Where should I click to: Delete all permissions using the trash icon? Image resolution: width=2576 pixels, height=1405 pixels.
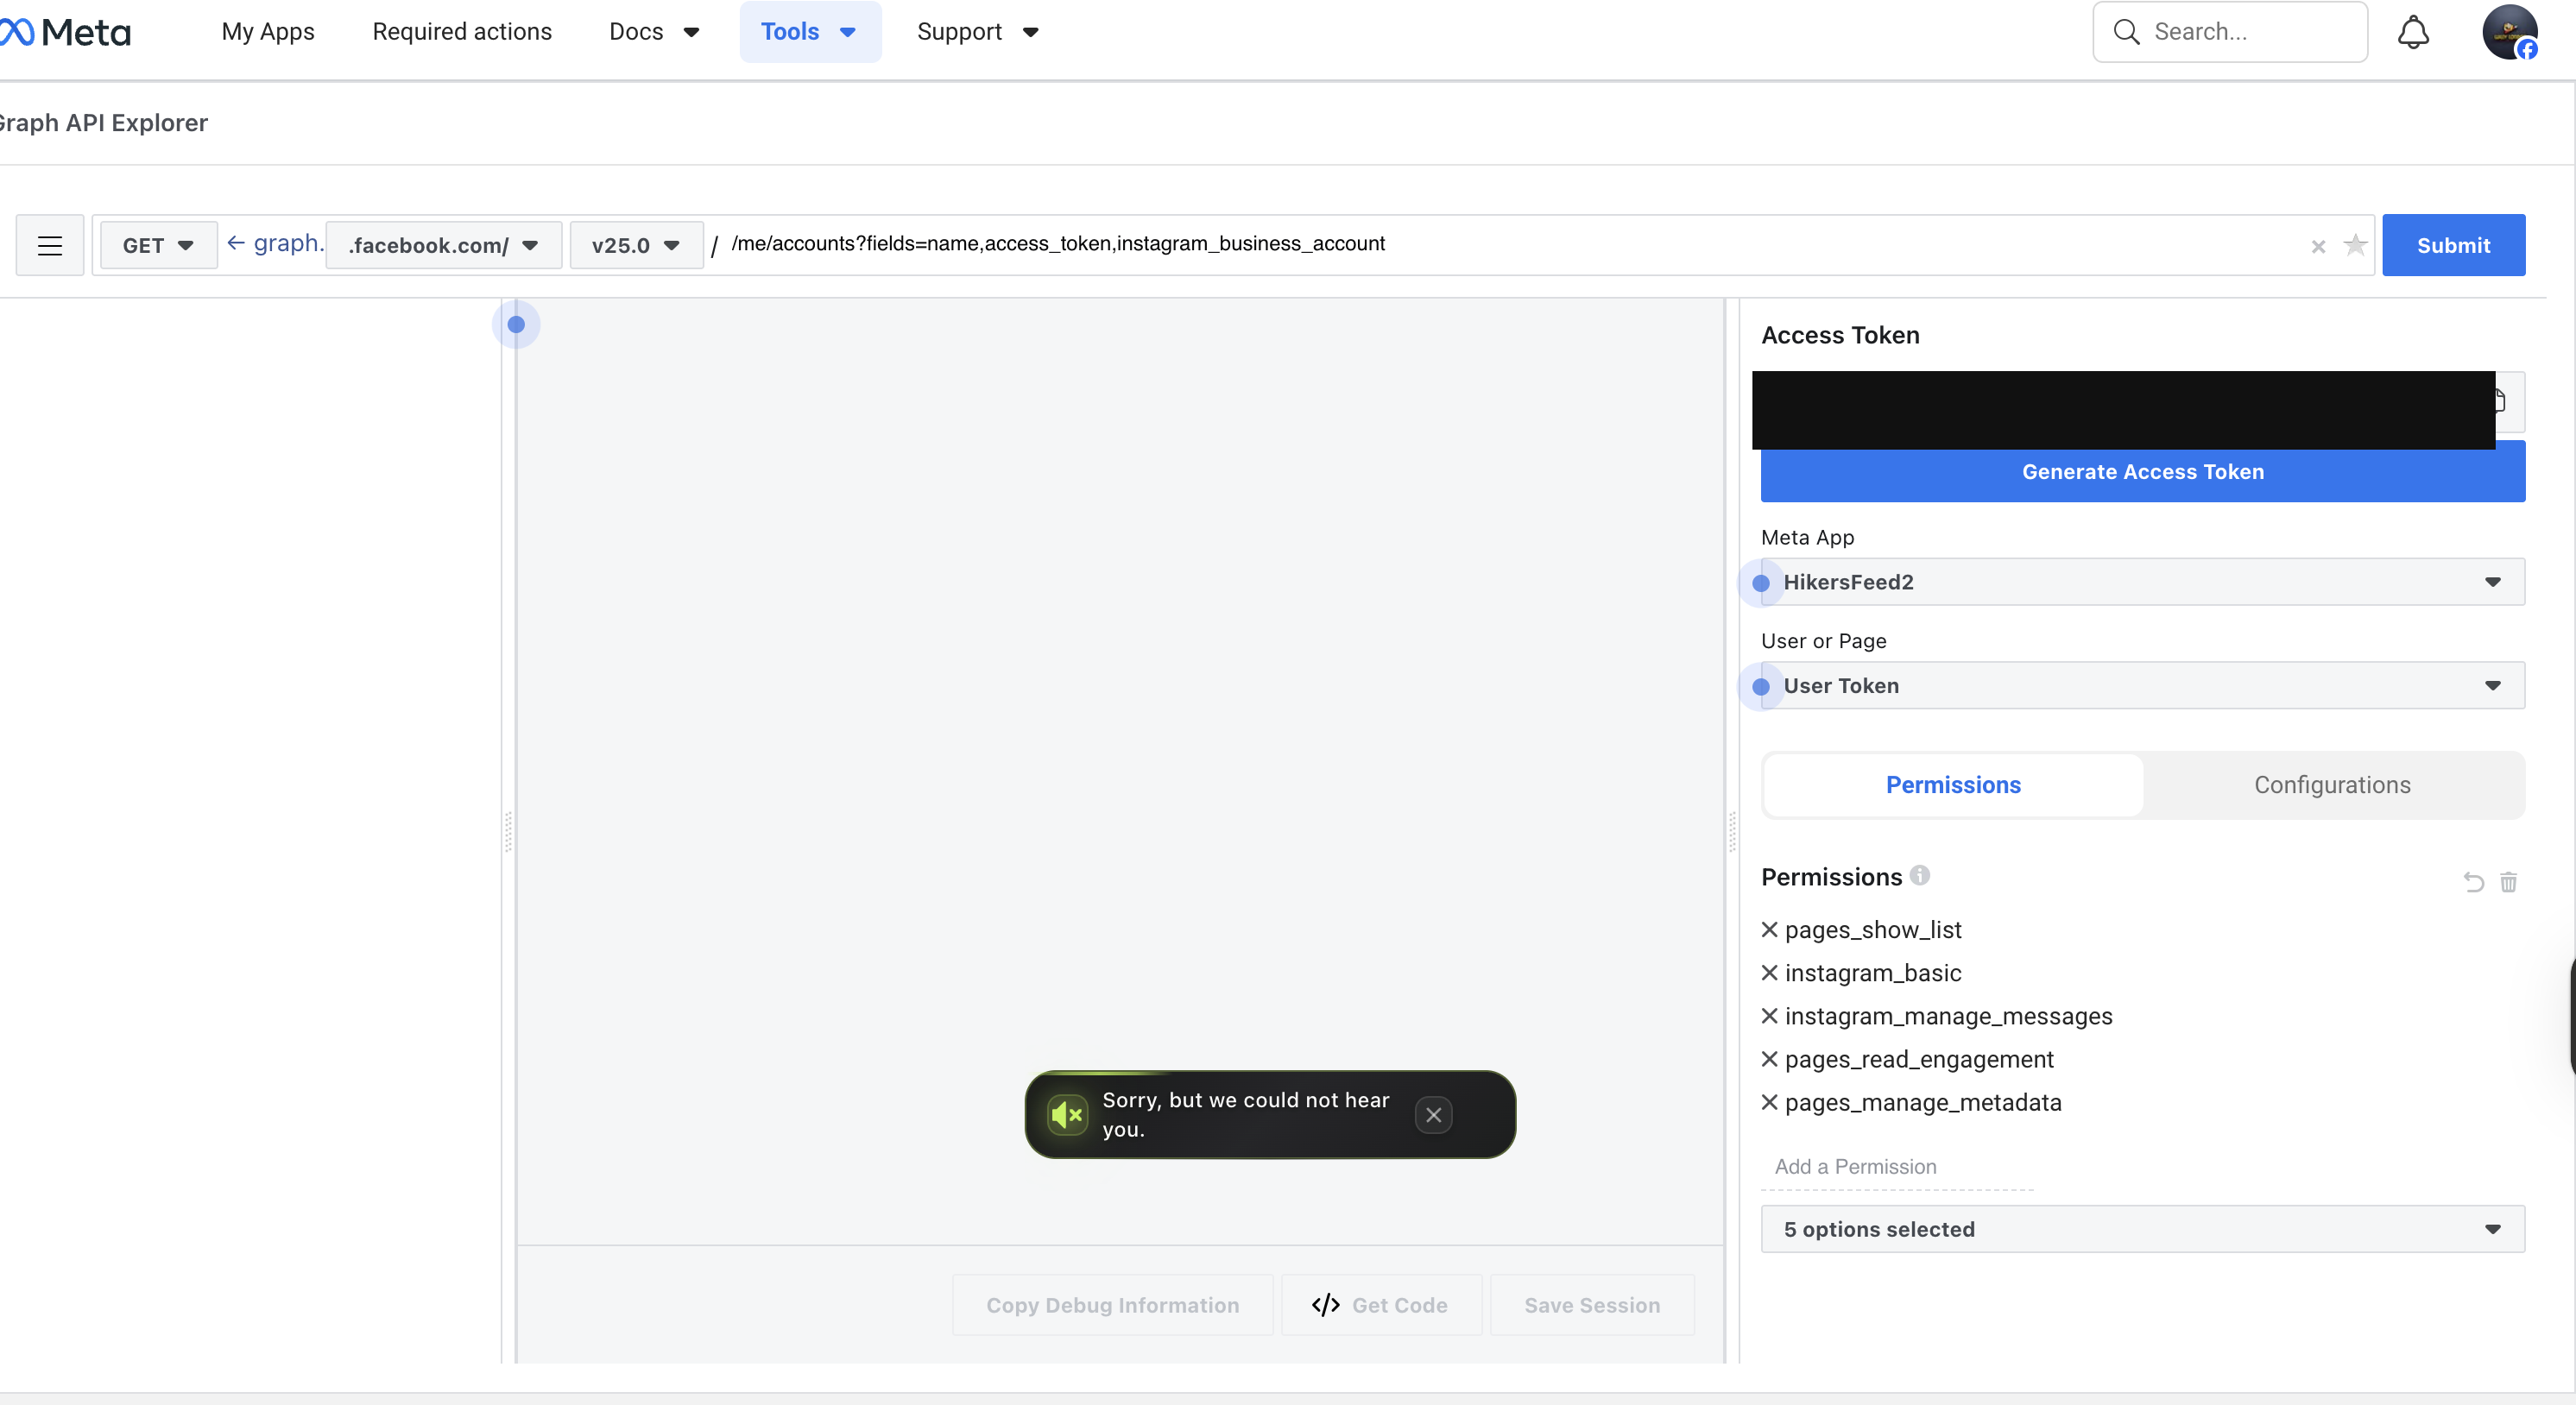[2510, 883]
